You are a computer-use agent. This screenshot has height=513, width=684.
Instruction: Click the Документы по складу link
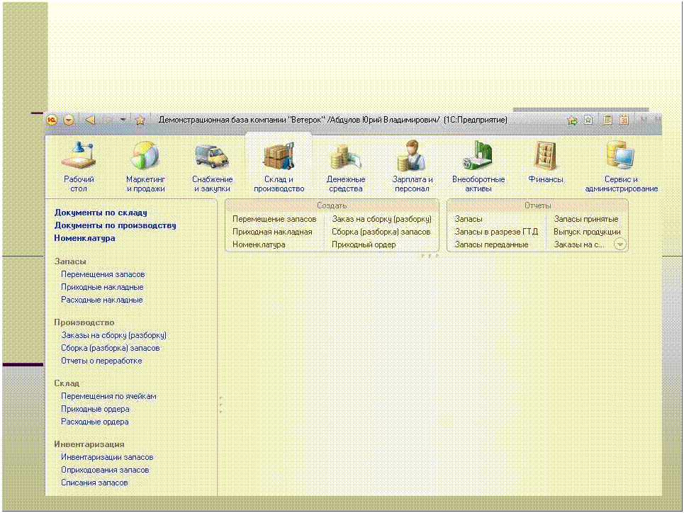[x=101, y=213]
